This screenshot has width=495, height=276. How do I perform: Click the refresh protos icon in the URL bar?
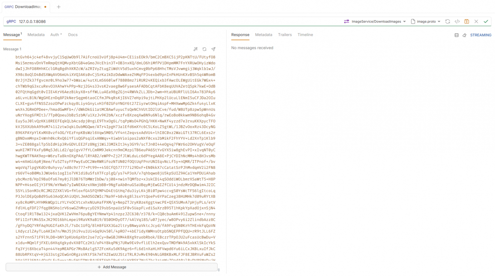click(447, 21)
